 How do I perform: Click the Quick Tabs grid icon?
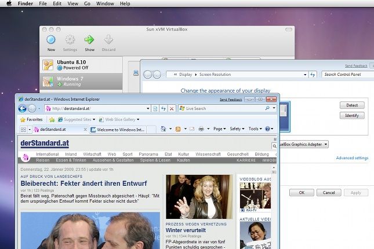[x=23, y=129]
